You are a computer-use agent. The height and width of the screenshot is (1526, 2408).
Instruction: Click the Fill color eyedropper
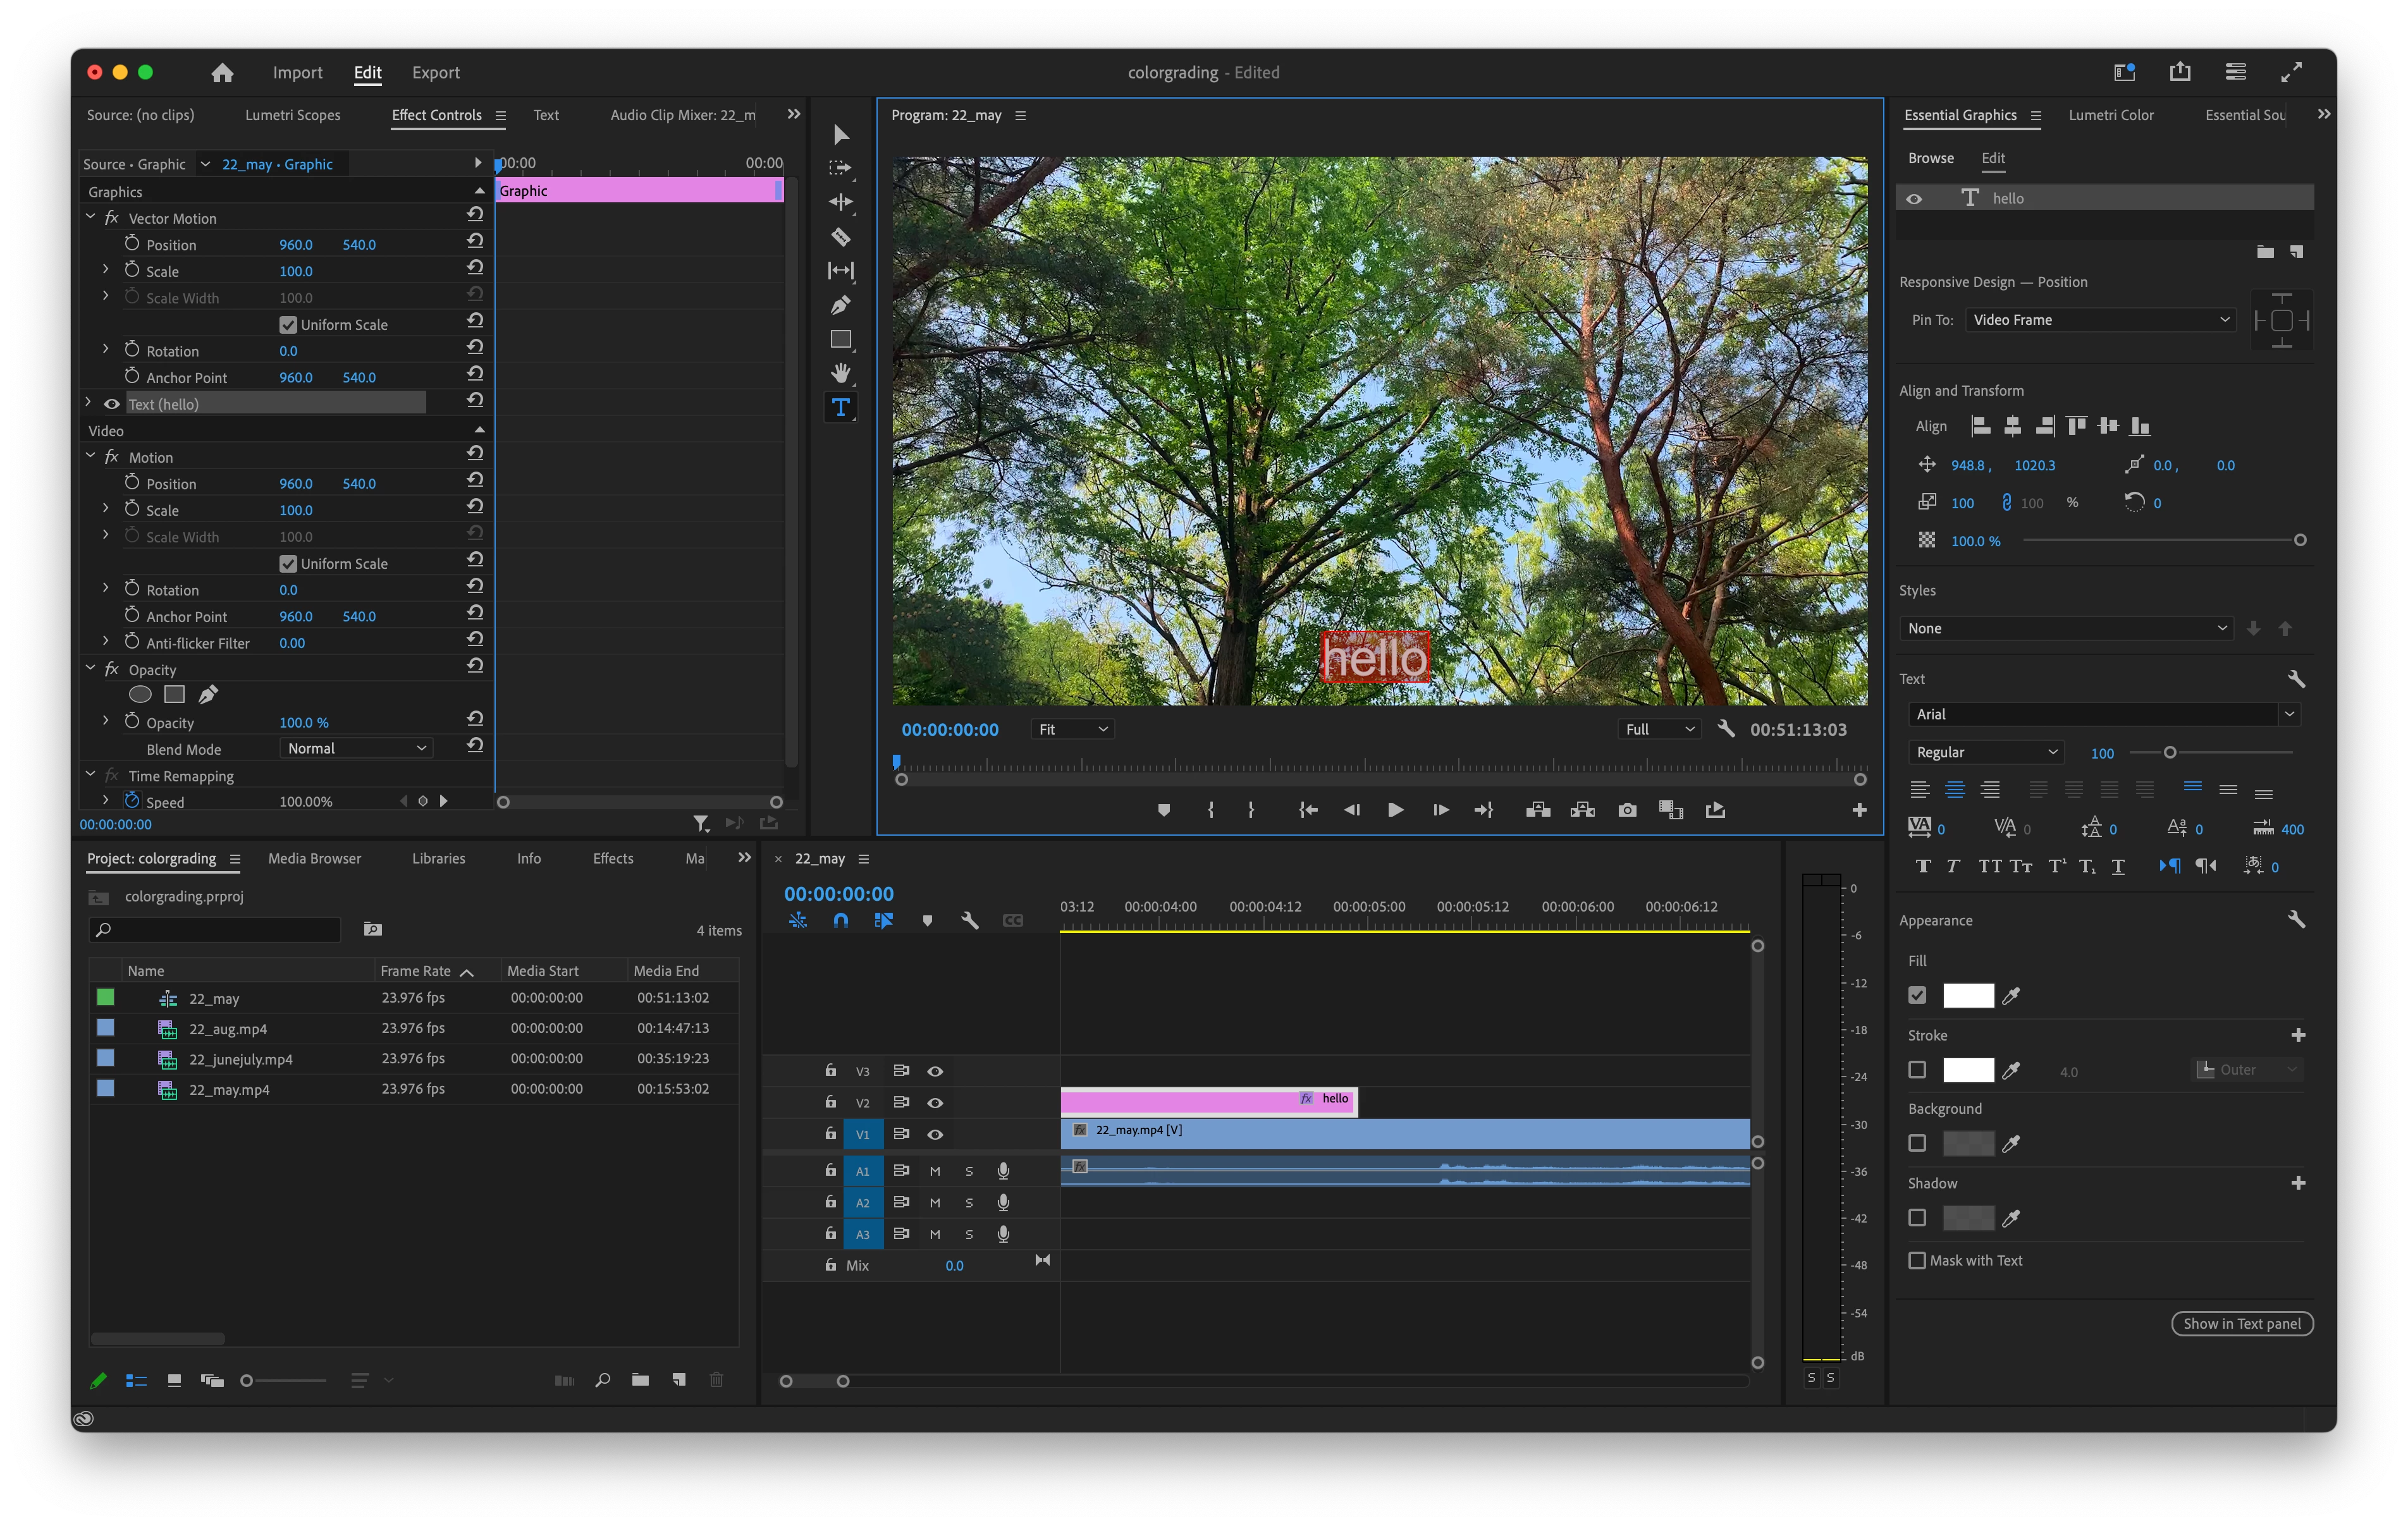(x=2011, y=996)
